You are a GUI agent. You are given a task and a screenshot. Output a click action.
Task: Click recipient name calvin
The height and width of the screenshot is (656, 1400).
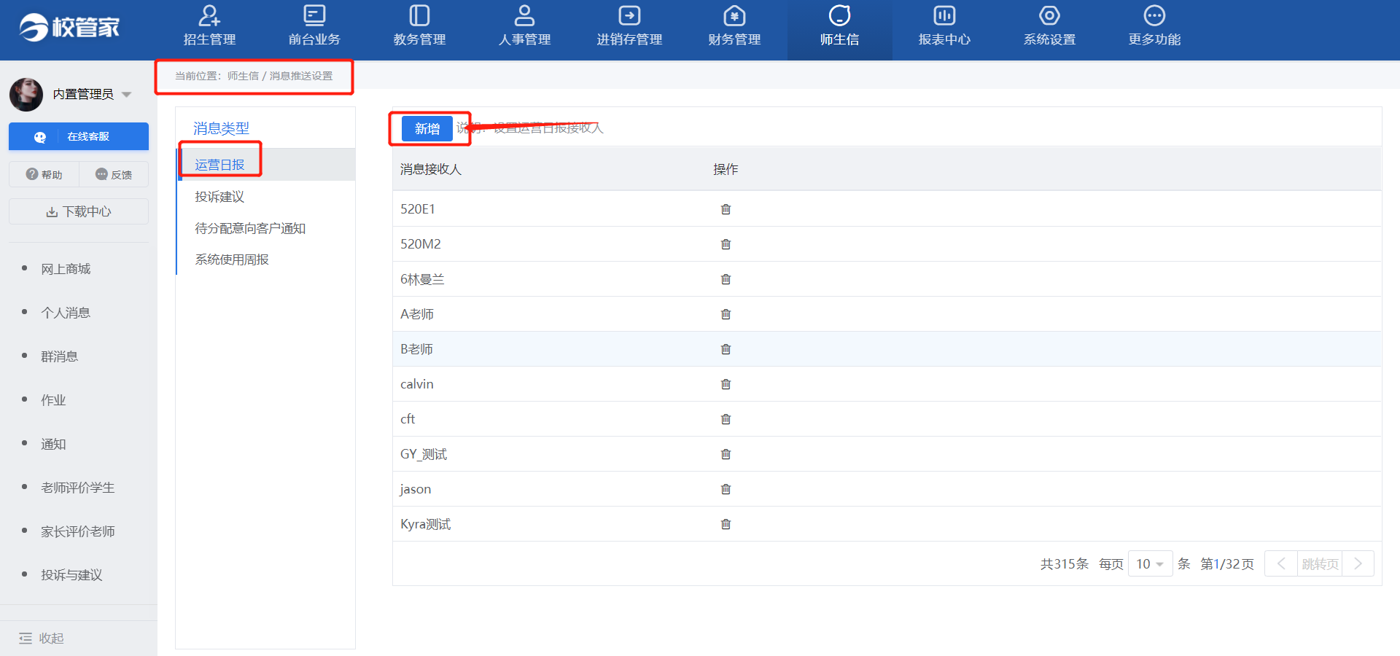click(x=417, y=384)
